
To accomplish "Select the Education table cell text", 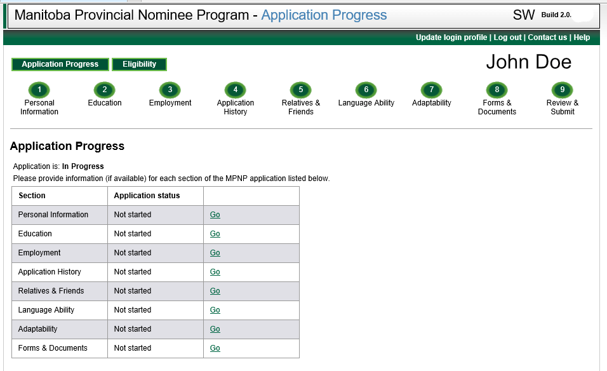I will [x=35, y=234].
